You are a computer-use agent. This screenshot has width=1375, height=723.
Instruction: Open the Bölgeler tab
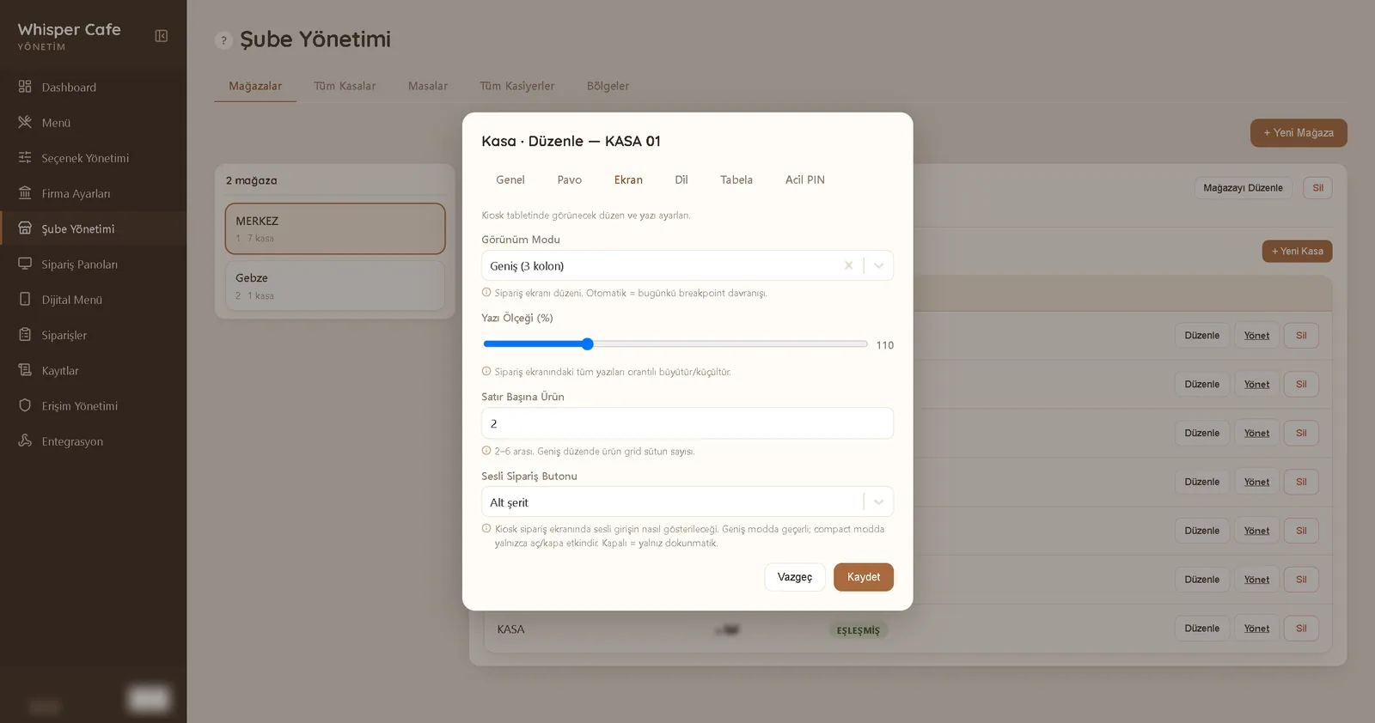608,86
